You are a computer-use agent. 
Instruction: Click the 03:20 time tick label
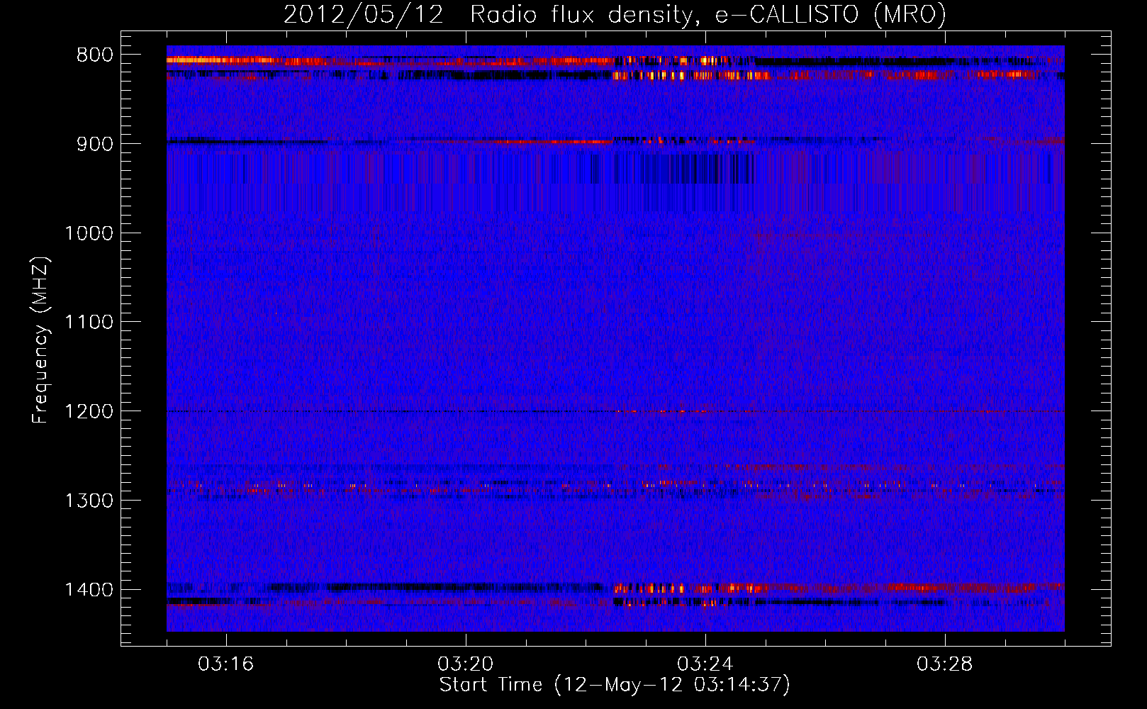(466, 664)
